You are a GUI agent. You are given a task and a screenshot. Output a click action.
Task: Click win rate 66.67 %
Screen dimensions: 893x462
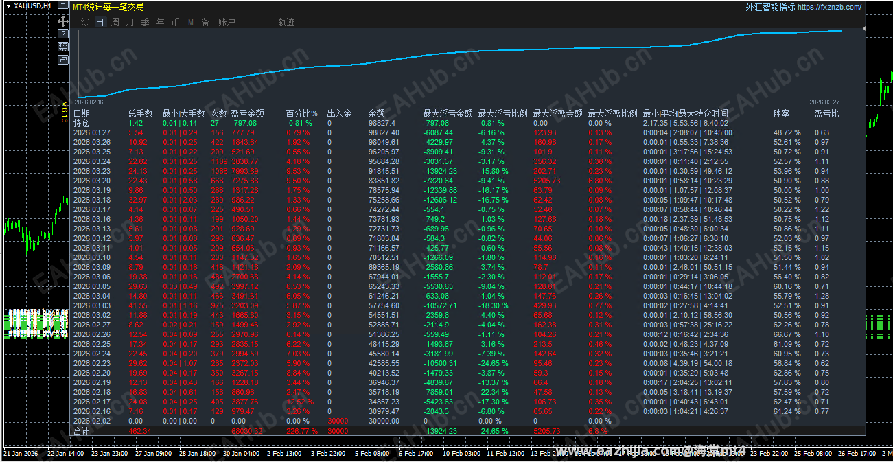(x=787, y=334)
